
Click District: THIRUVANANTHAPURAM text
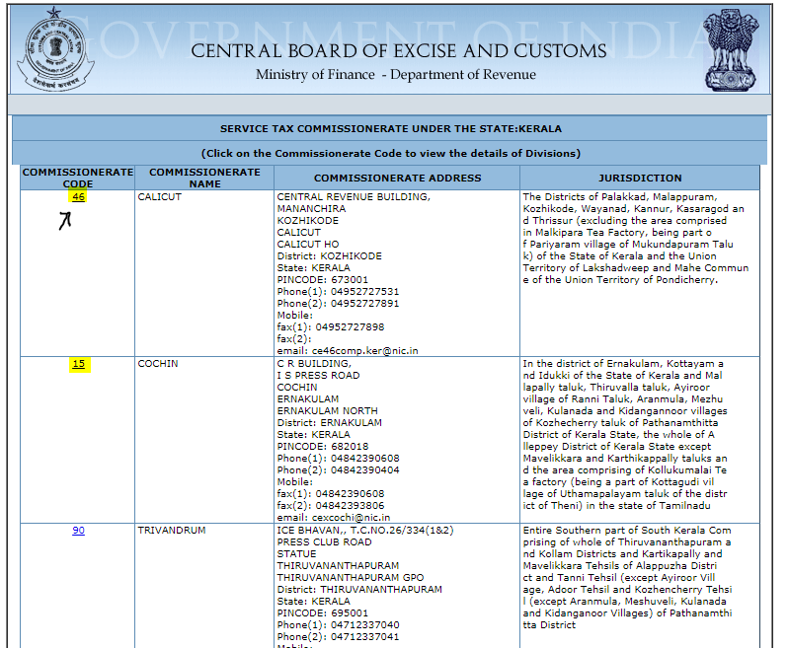[x=359, y=589]
